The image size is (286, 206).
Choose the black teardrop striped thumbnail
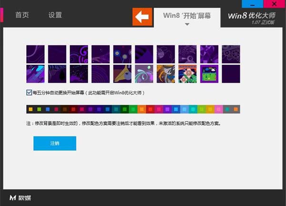pyautogui.click(x=57, y=74)
